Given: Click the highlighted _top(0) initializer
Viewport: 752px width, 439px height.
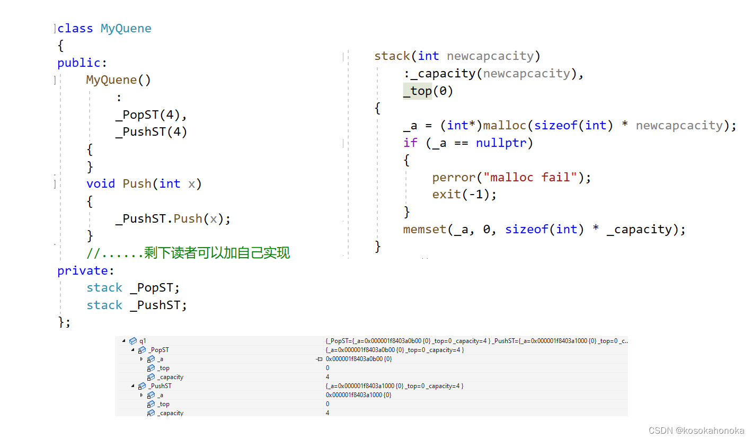Looking at the screenshot, I should click(x=428, y=91).
